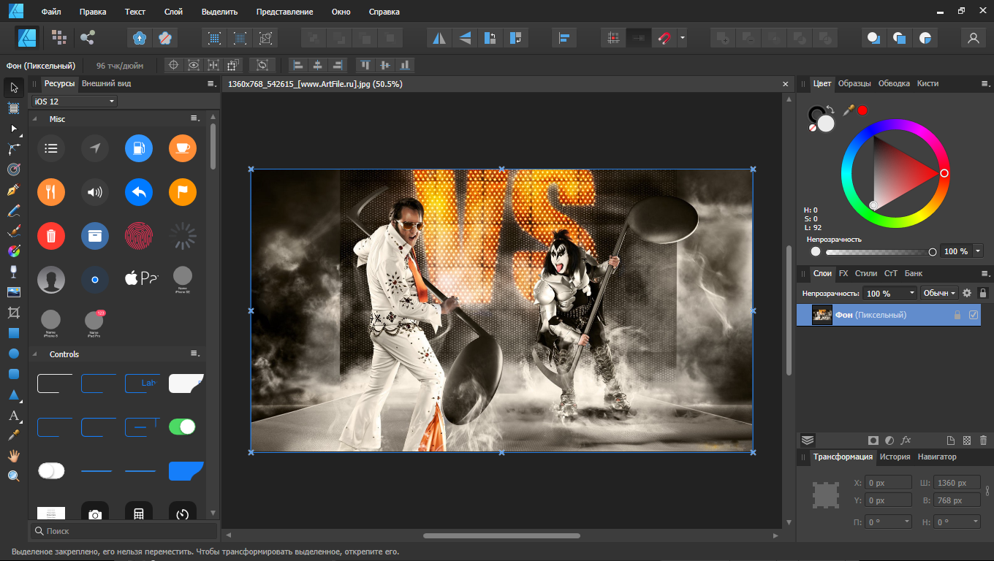This screenshot has height=561, width=994.
Task: Toggle the snapping magnet in toolbar
Action: coord(664,38)
